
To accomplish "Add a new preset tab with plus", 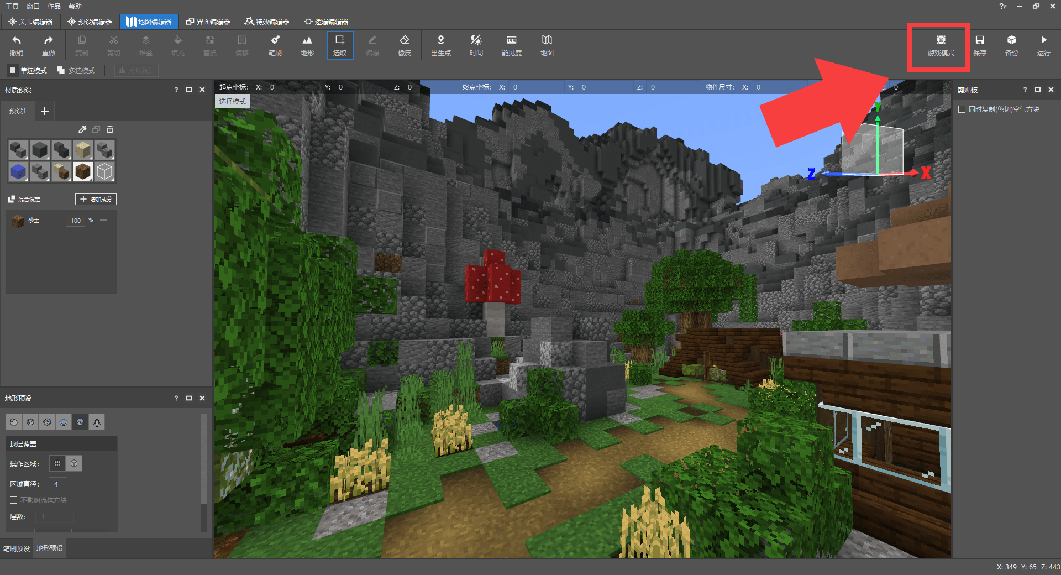I will tap(45, 111).
